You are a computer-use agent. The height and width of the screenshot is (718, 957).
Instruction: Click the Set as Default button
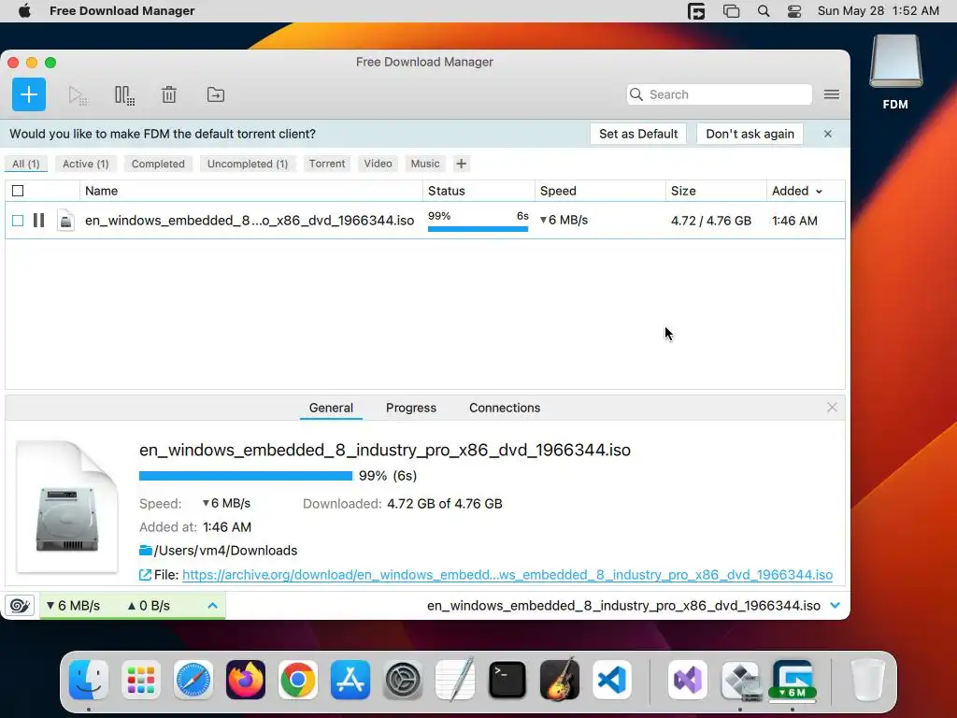(x=638, y=134)
